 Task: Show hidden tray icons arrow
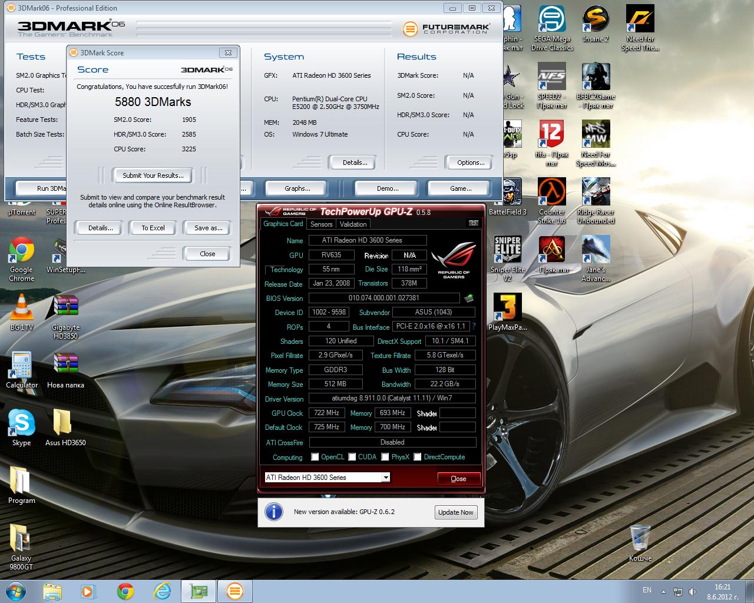(x=663, y=592)
